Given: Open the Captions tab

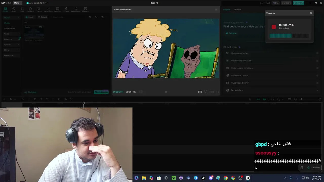Looking at the screenshot, I should pyautogui.click(x=58, y=10).
